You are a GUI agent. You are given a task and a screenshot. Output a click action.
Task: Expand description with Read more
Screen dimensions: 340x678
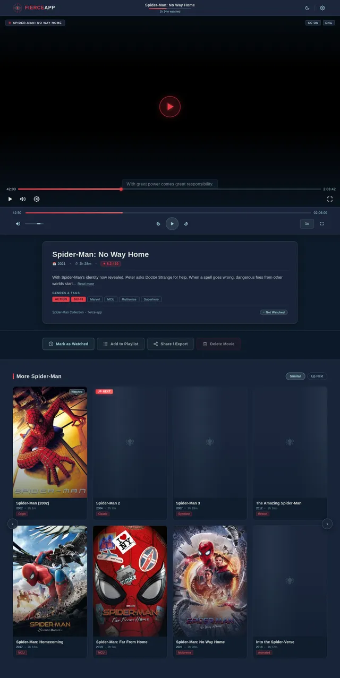(86, 284)
